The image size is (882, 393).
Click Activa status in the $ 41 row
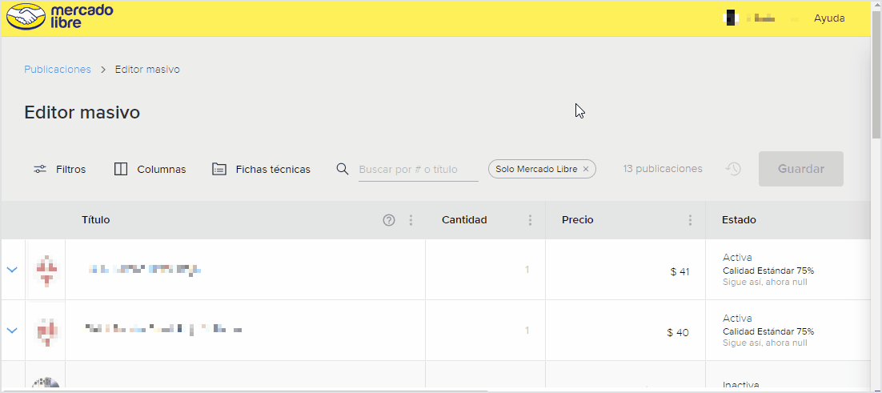pos(737,258)
